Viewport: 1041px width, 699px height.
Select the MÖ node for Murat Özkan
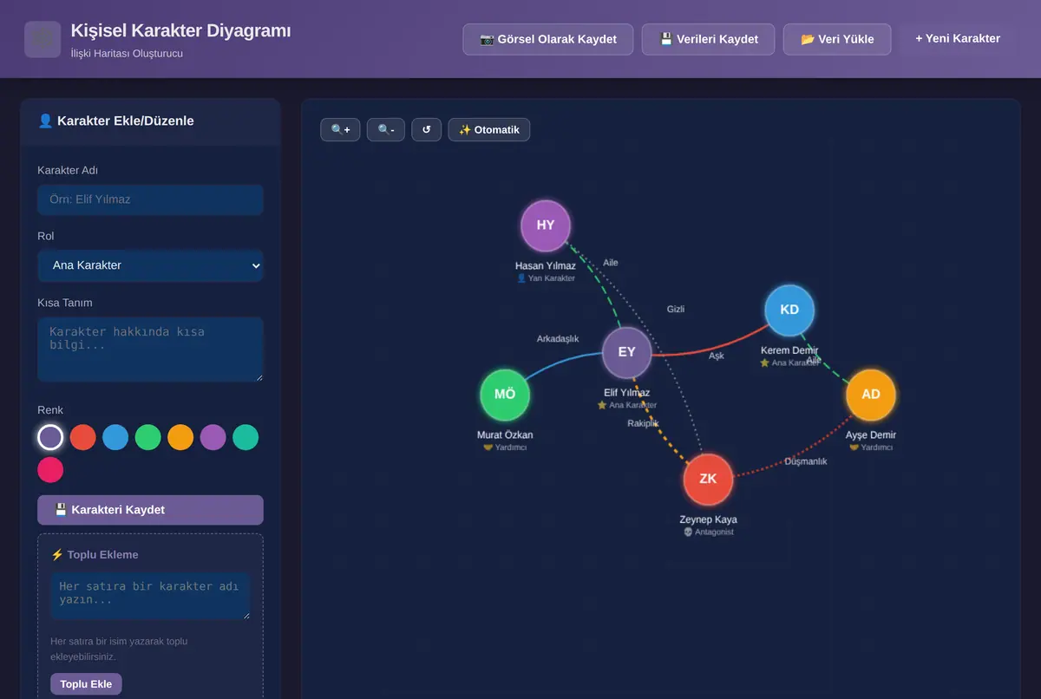point(505,395)
